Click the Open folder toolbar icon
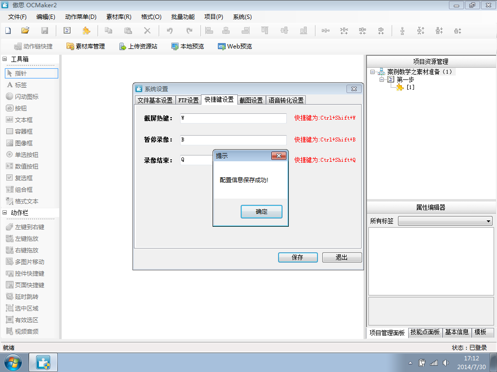497x372 pixels. tap(25, 31)
